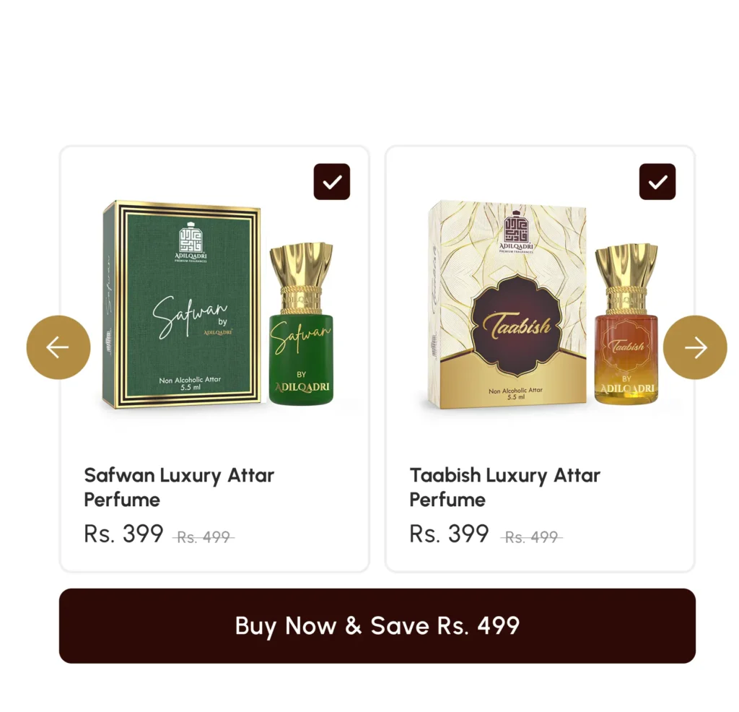Click the gold cap of the Safwan bottle

click(302, 278)
